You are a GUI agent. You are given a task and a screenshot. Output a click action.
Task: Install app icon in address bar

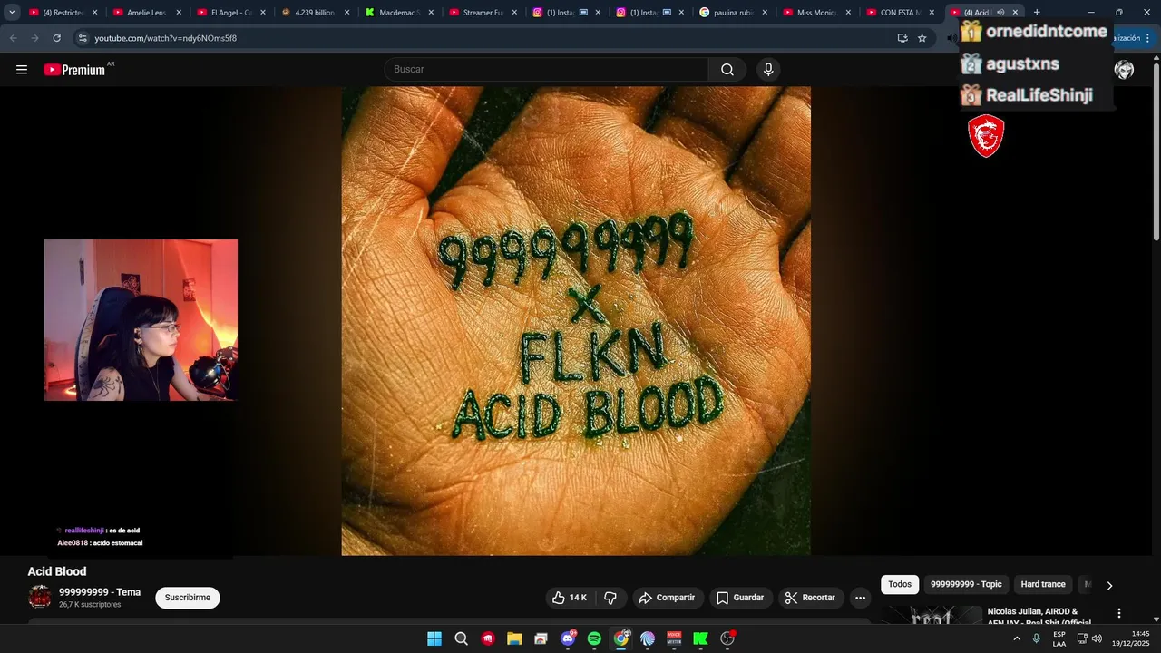(902, 38)
